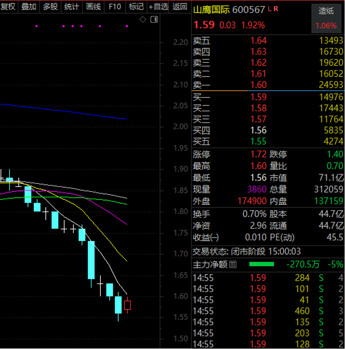Select 叠加 in the toolbar
The width and height of the screenshot is (345, 349).
[x=29, y=7]
